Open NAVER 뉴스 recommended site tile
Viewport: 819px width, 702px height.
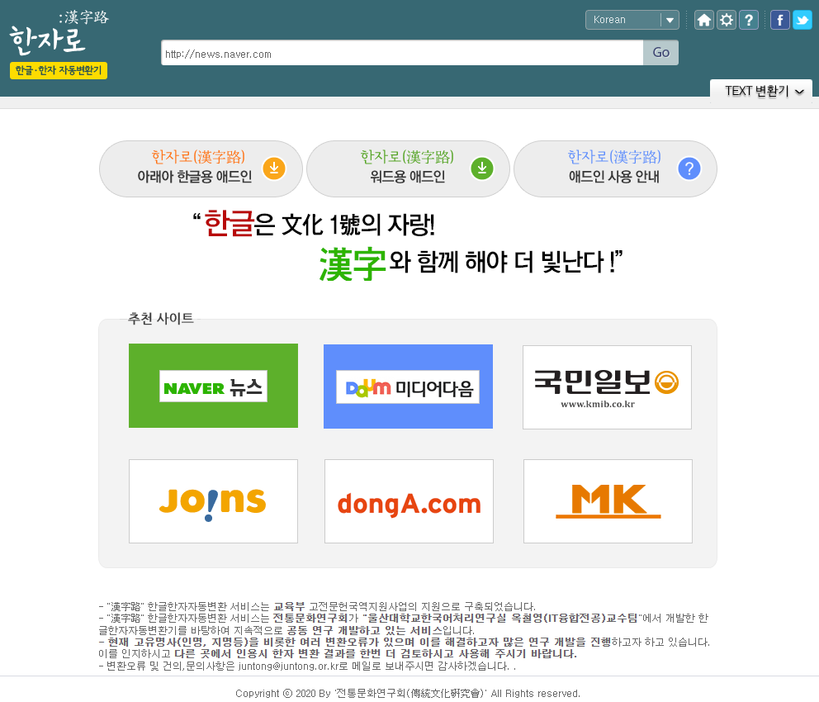(x=213, y=386)
